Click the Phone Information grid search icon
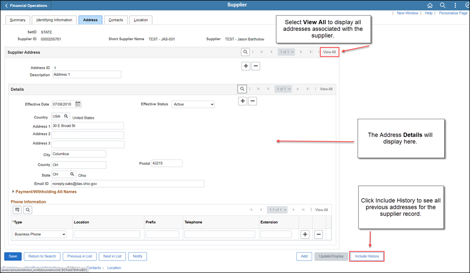Screen dimensions: 470x273 (28, 210)
